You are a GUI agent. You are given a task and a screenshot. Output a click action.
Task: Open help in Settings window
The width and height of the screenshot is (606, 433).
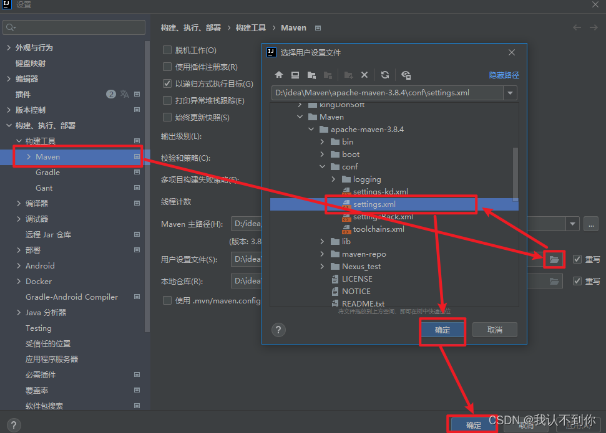click(x=14, y=425)
